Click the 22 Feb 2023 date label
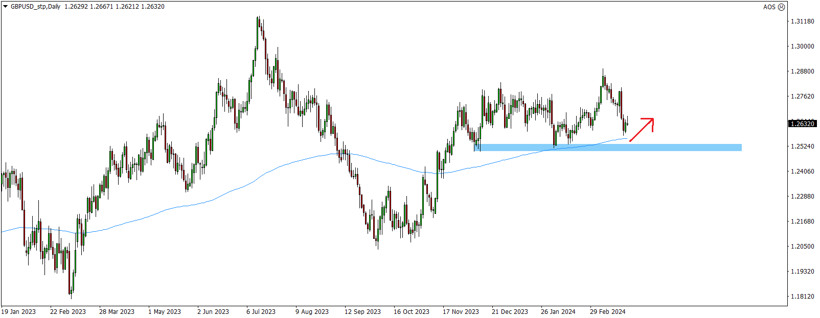 68,312
